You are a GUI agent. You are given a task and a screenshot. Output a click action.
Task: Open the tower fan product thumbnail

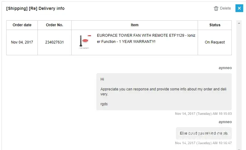[x=84, y=42]
